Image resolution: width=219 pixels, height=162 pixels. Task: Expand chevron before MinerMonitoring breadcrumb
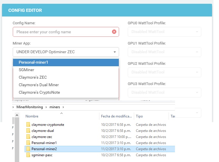pyautogui.click(x=13, y=107)
